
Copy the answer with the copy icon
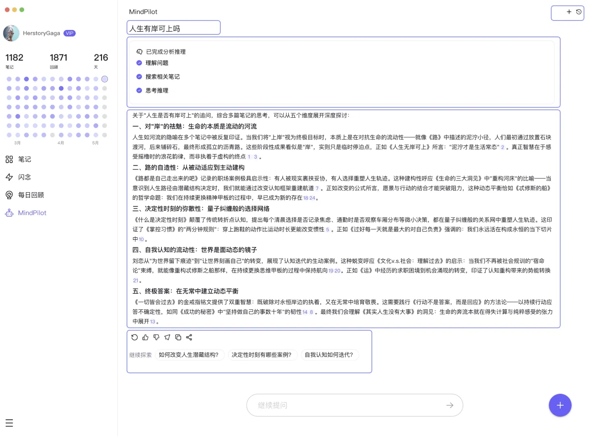[x=178, y=337]
